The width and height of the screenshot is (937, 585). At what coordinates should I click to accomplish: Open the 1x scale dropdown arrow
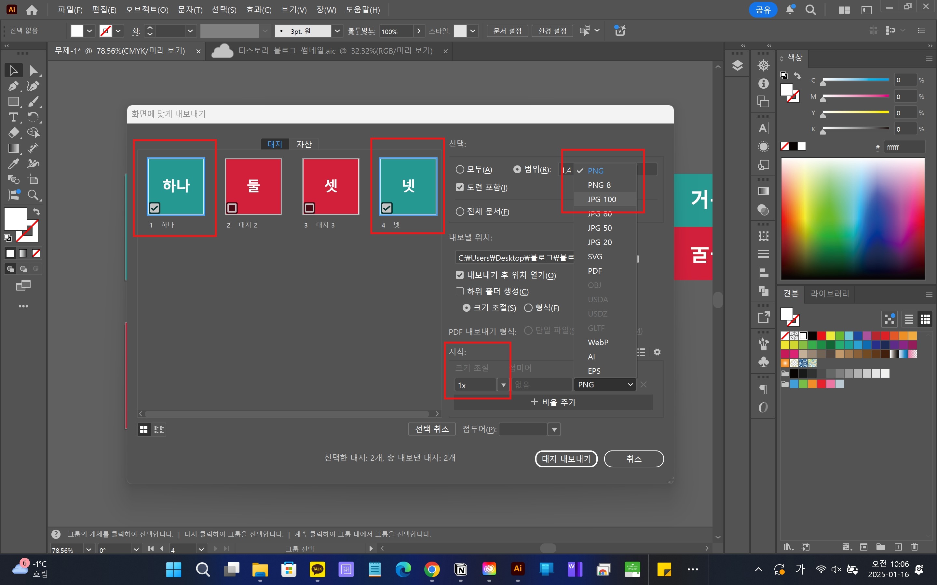click(x=503, y=385)
